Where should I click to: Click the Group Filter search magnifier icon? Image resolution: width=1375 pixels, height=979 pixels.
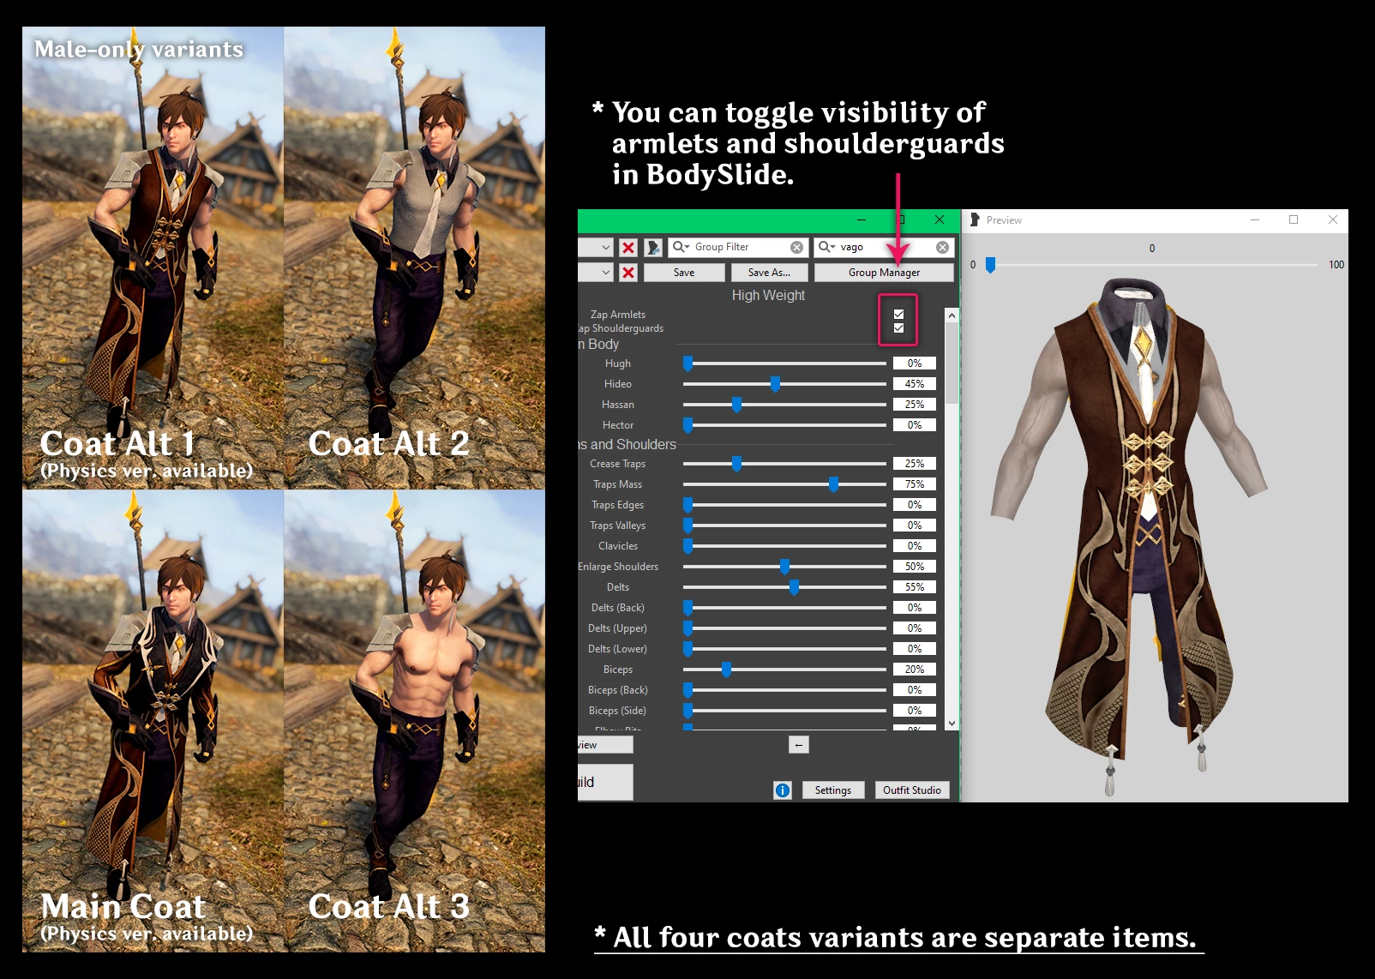681,247
